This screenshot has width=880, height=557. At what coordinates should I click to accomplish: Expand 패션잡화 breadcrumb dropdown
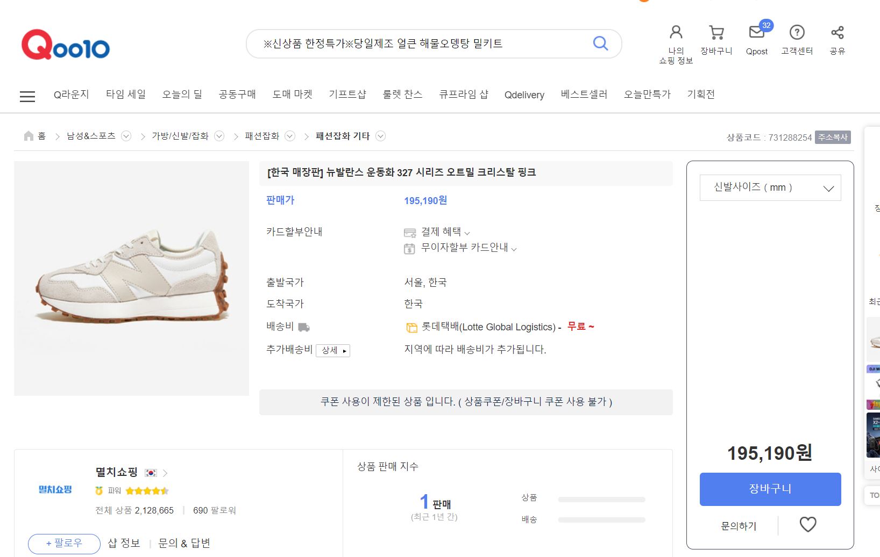pyautogui.click(x=289, y=136)
